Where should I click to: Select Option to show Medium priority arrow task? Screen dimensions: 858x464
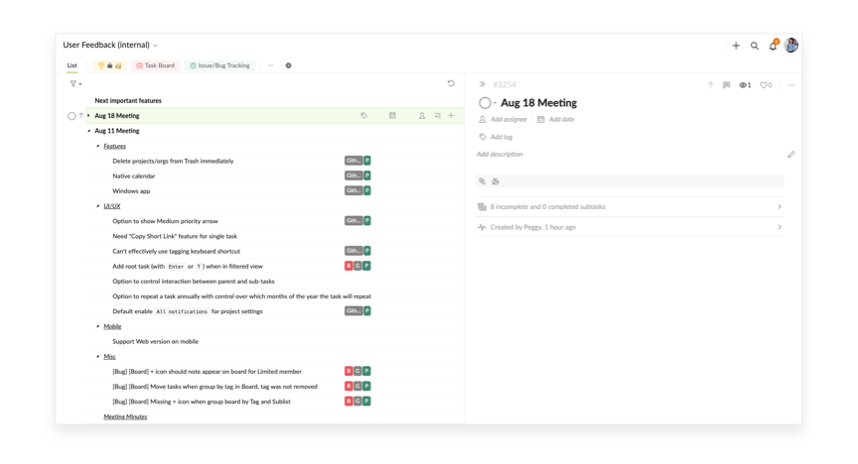165,221
